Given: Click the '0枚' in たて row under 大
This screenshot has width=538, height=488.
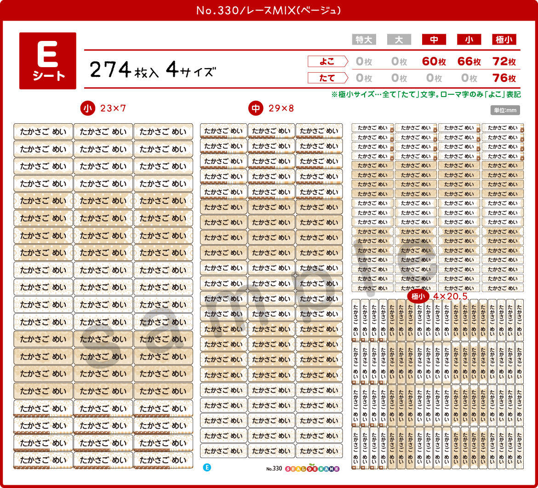Looking at the screenshot, I should click(399, 78).
